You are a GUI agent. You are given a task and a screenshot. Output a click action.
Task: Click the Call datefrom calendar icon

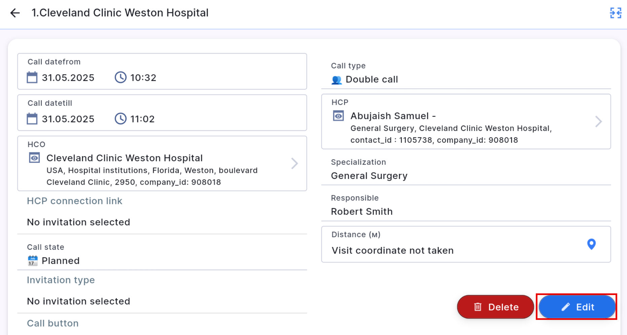[32, 78]
